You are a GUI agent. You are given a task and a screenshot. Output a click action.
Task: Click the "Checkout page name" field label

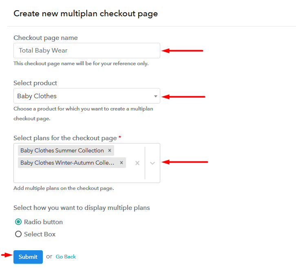coord(46,38)
